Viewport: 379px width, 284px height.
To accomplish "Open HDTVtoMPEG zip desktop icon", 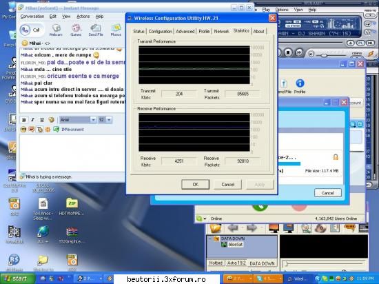I will [72, 206].
